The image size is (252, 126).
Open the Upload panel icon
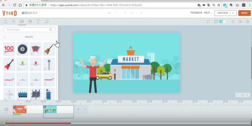click(5, 22)
